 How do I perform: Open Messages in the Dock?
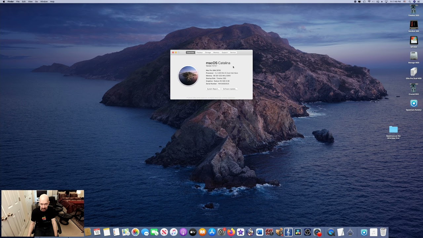click(145, 232)
